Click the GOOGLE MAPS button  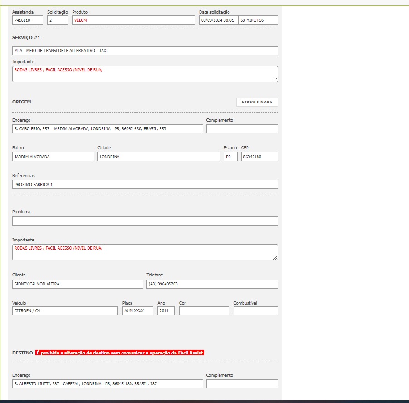coord(257,102)
